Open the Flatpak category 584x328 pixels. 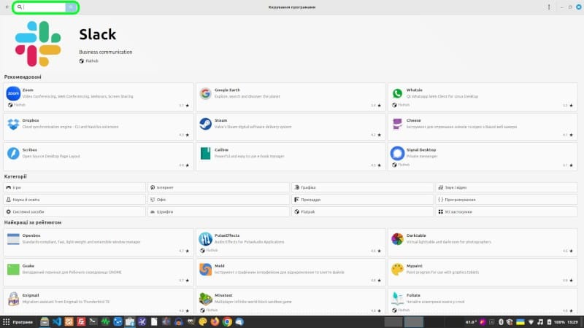pyautogui.click(x=362, y=211)
